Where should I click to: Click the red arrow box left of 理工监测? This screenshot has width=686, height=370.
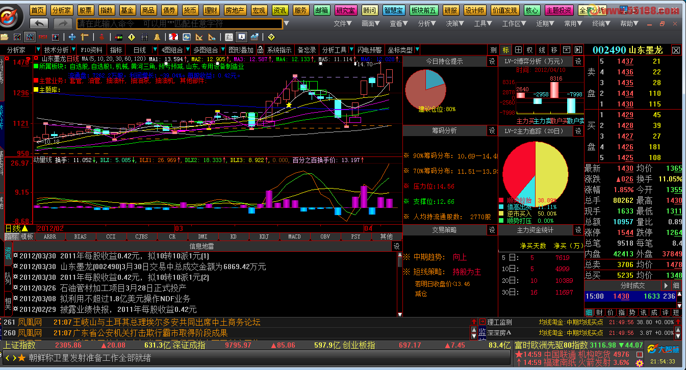[482, 322]
